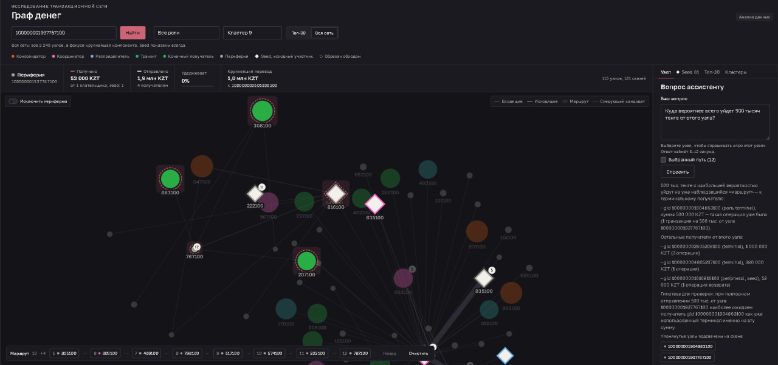Open the 'Топ-30' tab in side panel
The height and width of the screenshot is (365, 778).
click(x=712, y=72)
